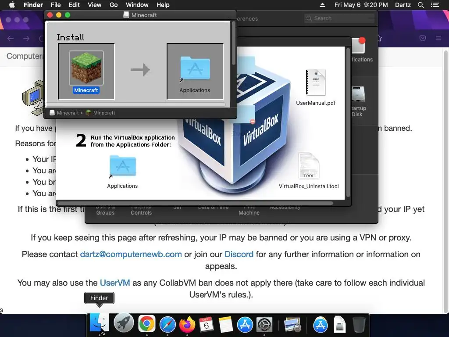449x337 pixels.
Task: Open the Apple menu
Action: tap(12, 5)
